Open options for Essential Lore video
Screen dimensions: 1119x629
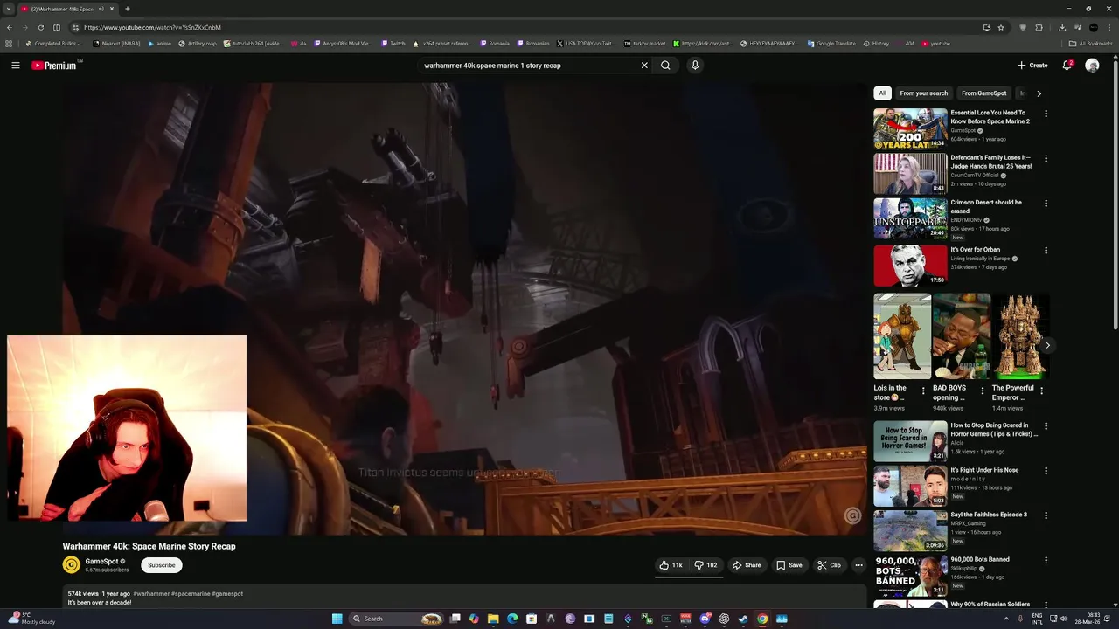coord(1046,114)
